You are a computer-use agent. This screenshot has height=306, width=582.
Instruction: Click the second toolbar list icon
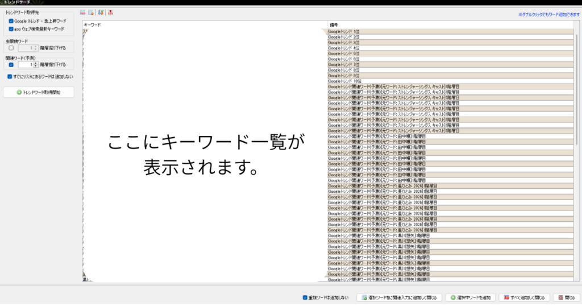pyautogui.click(x=91, y=13)
